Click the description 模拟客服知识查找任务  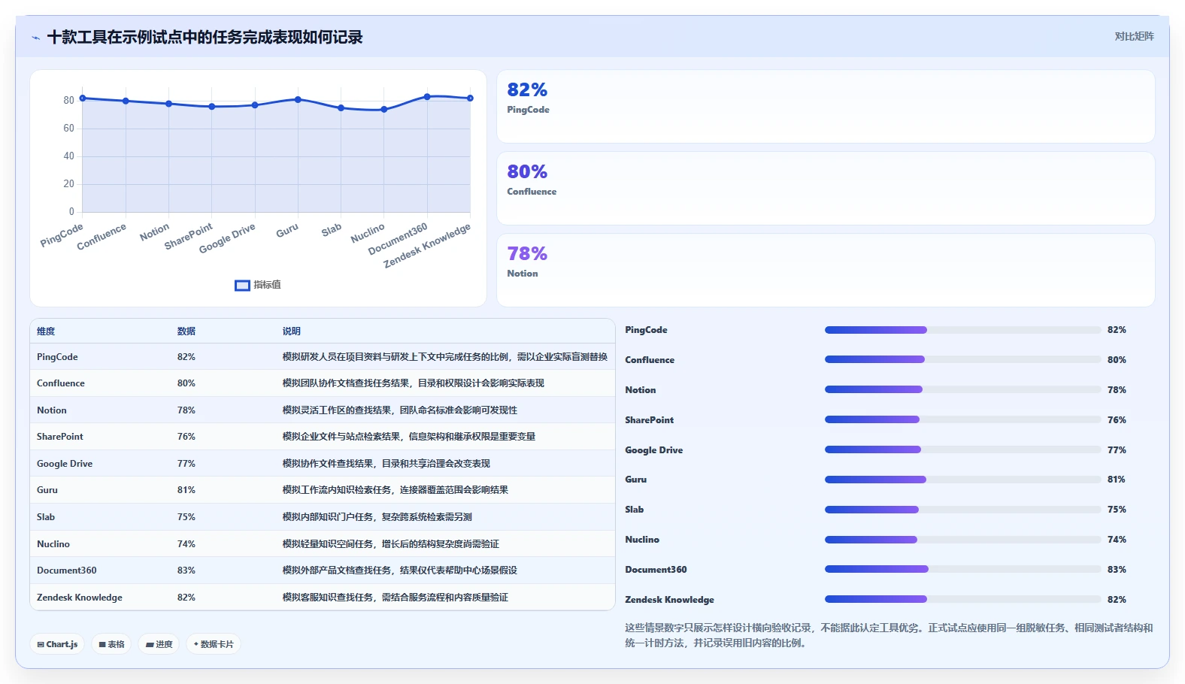396,598
